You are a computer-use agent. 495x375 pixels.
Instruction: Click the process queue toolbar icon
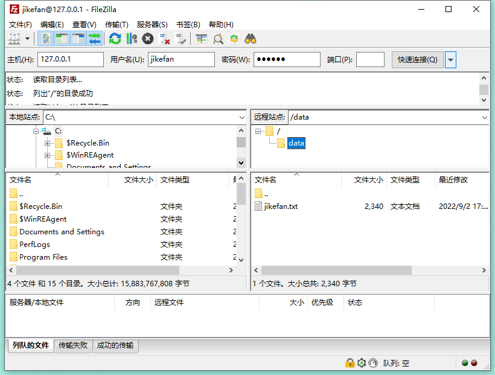[132, 39]
